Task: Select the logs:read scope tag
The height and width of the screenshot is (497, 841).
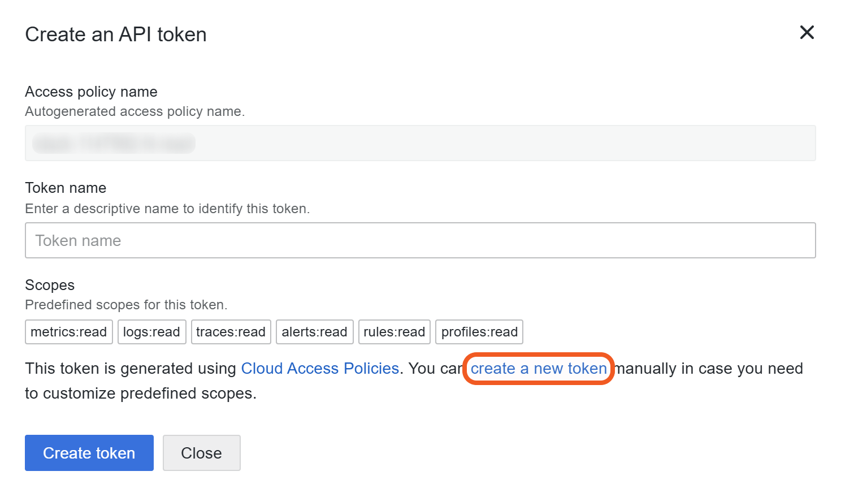Action: click(x=151, y=332)
